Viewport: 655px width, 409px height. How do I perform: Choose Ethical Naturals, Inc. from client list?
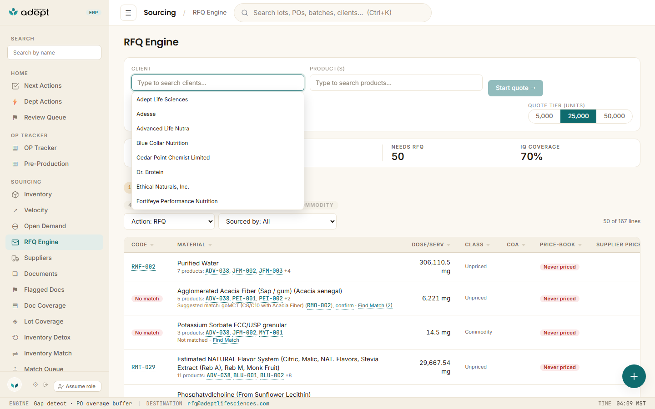pos(218,187)
